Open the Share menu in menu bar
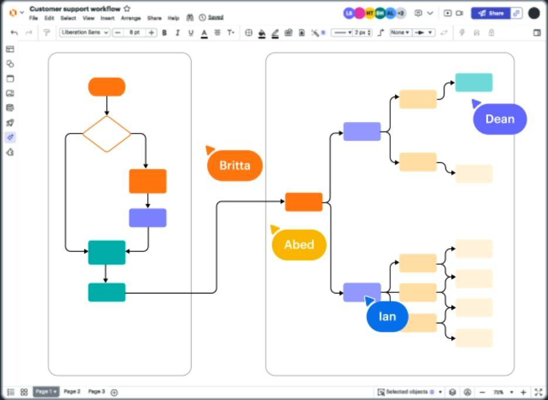This screenshot has width=548, height=400. 154,18
